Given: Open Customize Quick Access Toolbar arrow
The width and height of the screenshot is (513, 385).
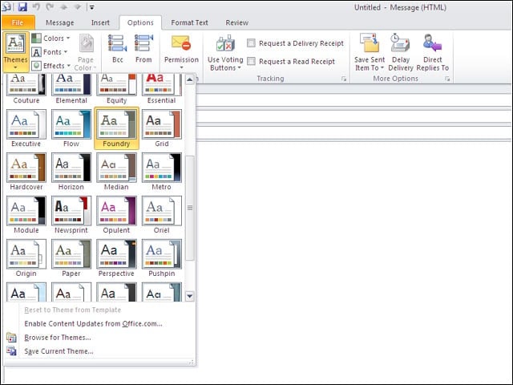Looking at the screenshot, I should [x=92, y=7].
